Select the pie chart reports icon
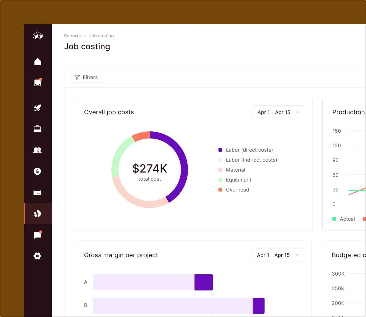Viewport: 366px width, 317px height. [x=37, y=213]
